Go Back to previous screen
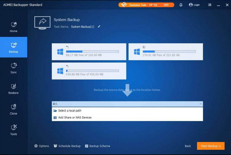231x155 pixels. click(x=188, y=146)
